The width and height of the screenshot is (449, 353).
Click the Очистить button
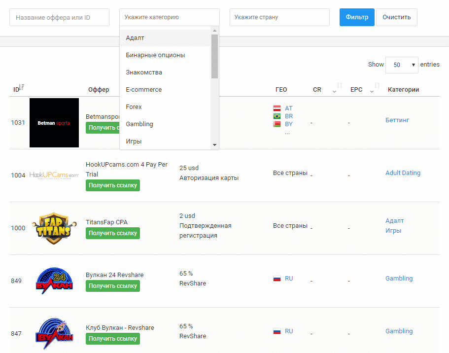click(x=397, y=17)
